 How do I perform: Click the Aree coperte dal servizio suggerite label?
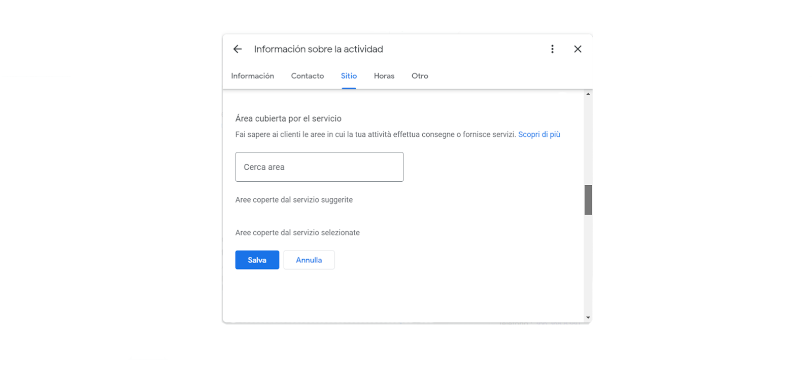coord(294,200)
